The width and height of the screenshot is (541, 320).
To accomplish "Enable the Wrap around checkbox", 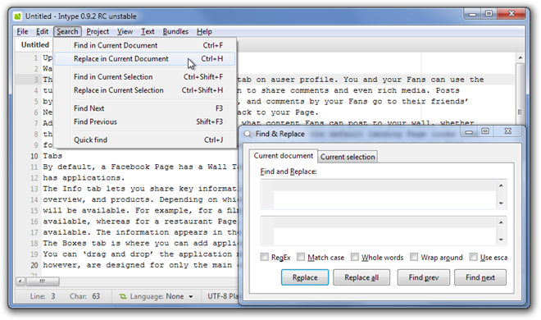I will [414, 257].
